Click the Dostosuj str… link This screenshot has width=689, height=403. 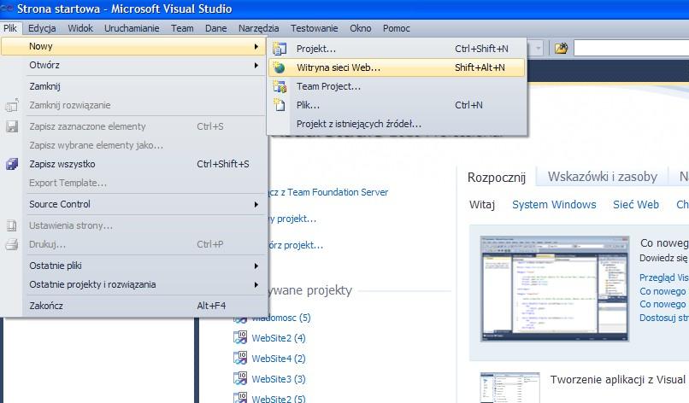click(664, 318)
